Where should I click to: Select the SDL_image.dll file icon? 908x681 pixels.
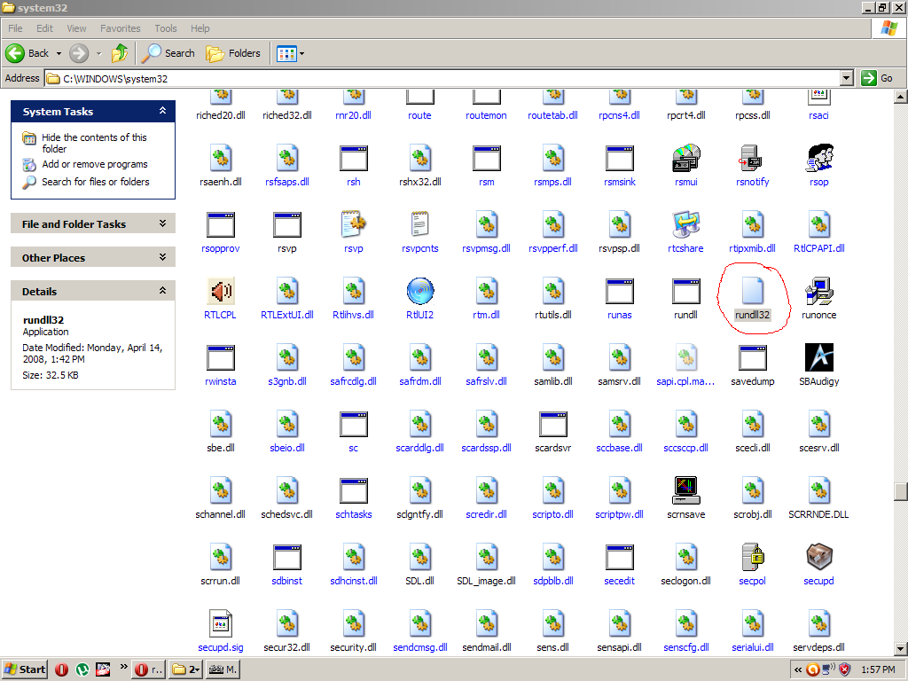(487, 557)
